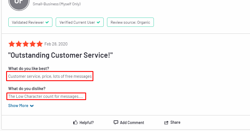Select the Verified Current User badge

80,22
